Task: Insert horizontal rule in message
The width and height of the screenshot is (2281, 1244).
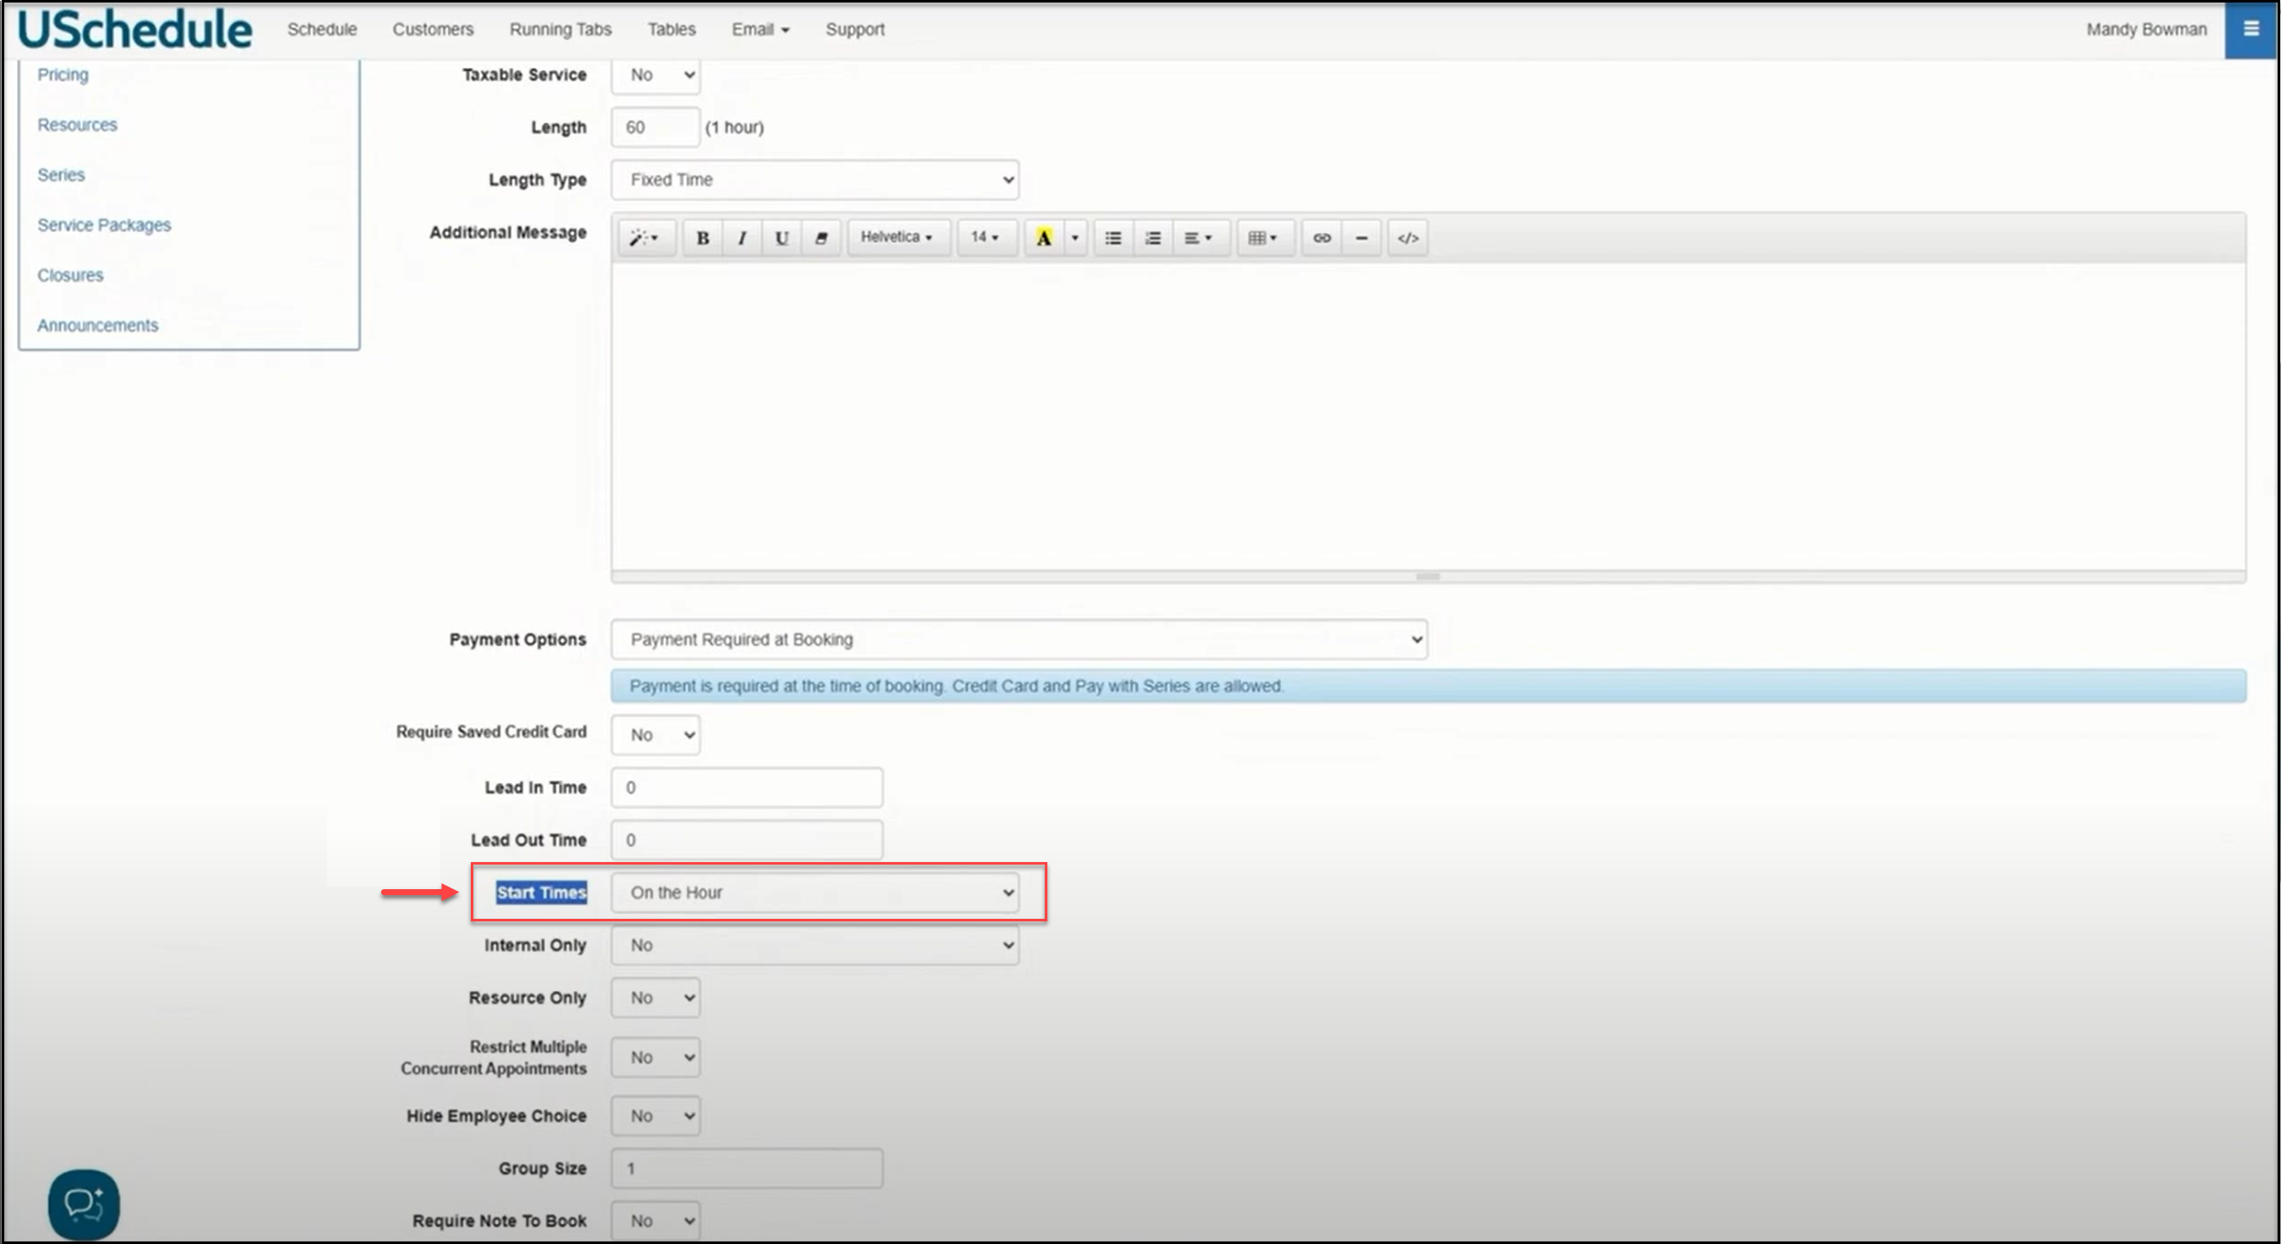Action: [1361, 237]
